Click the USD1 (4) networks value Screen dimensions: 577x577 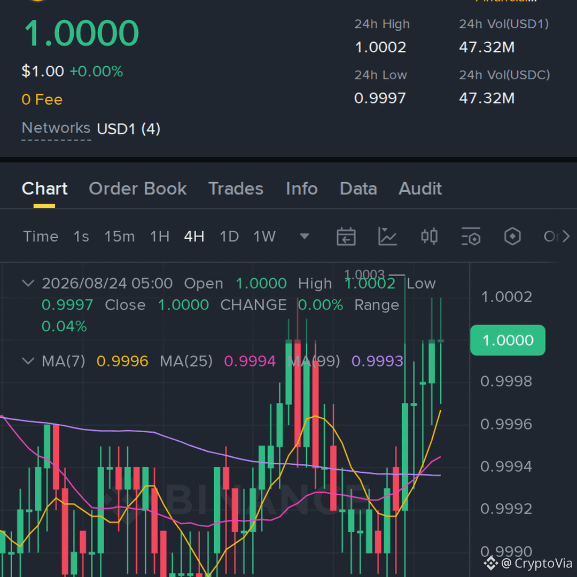pyautogui.click(x=128, y=129)
